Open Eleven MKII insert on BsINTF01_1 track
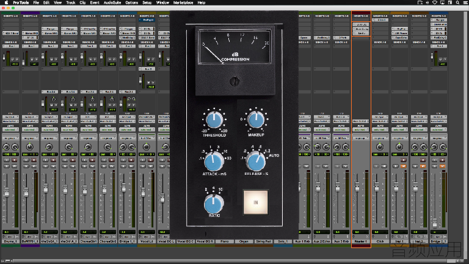Screen dimensions: 469x264 click(x=30, y=33)
